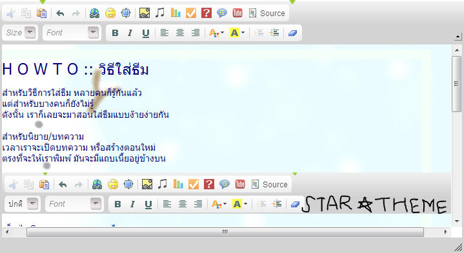The width and height of the screenshot is (464, 253).
Task: Add a YouTube video from the upper toolbar
Action: 237,13
